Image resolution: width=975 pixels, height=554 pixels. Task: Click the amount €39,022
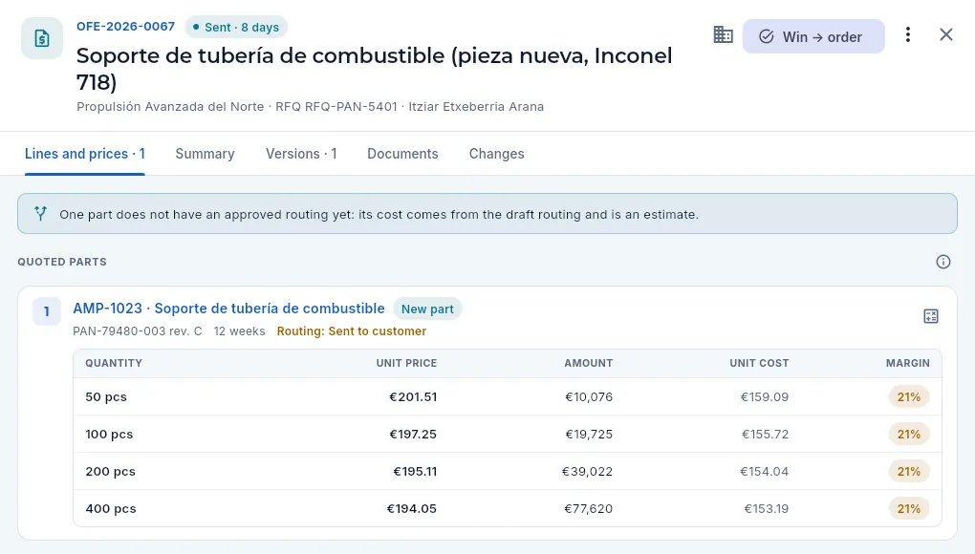click(x=587, y=472)
